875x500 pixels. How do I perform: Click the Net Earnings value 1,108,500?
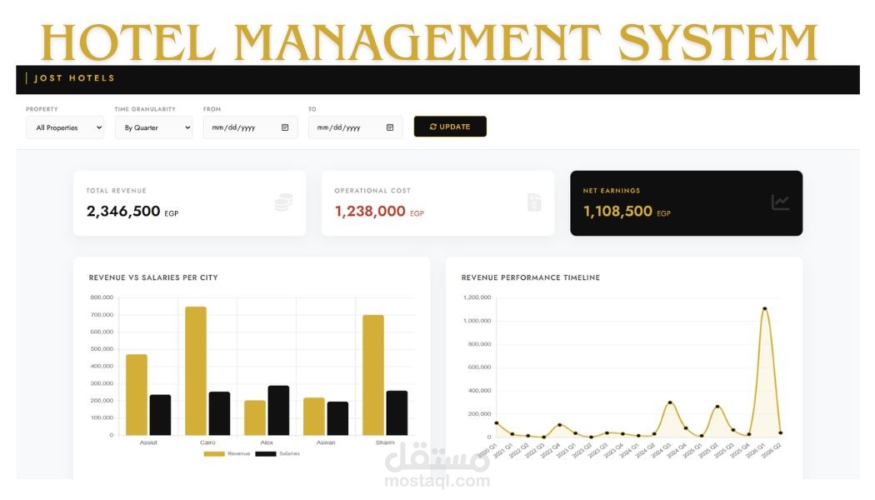pyautogui.click(x=617, y=211)
